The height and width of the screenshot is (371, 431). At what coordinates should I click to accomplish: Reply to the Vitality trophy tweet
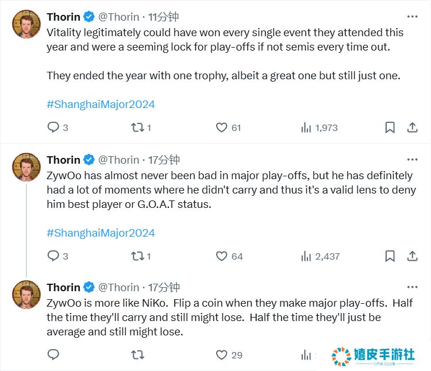coord(53,127)
